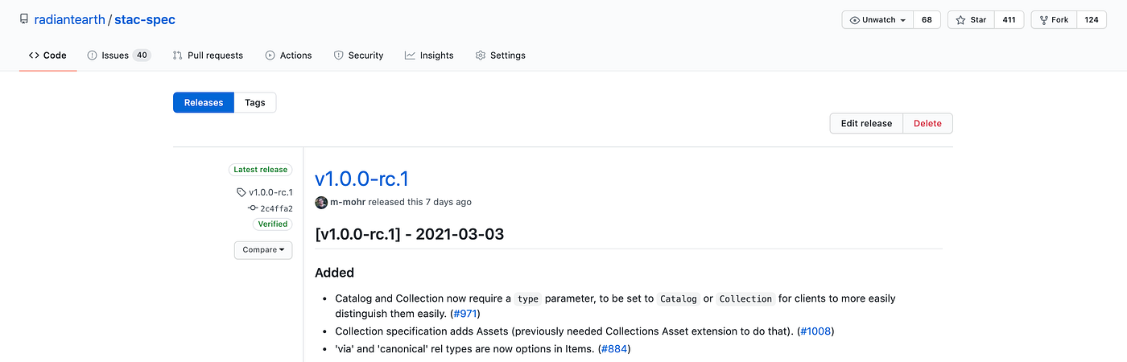Click the tag icon next to v1.0.0-rc.1

click(242, 192)
